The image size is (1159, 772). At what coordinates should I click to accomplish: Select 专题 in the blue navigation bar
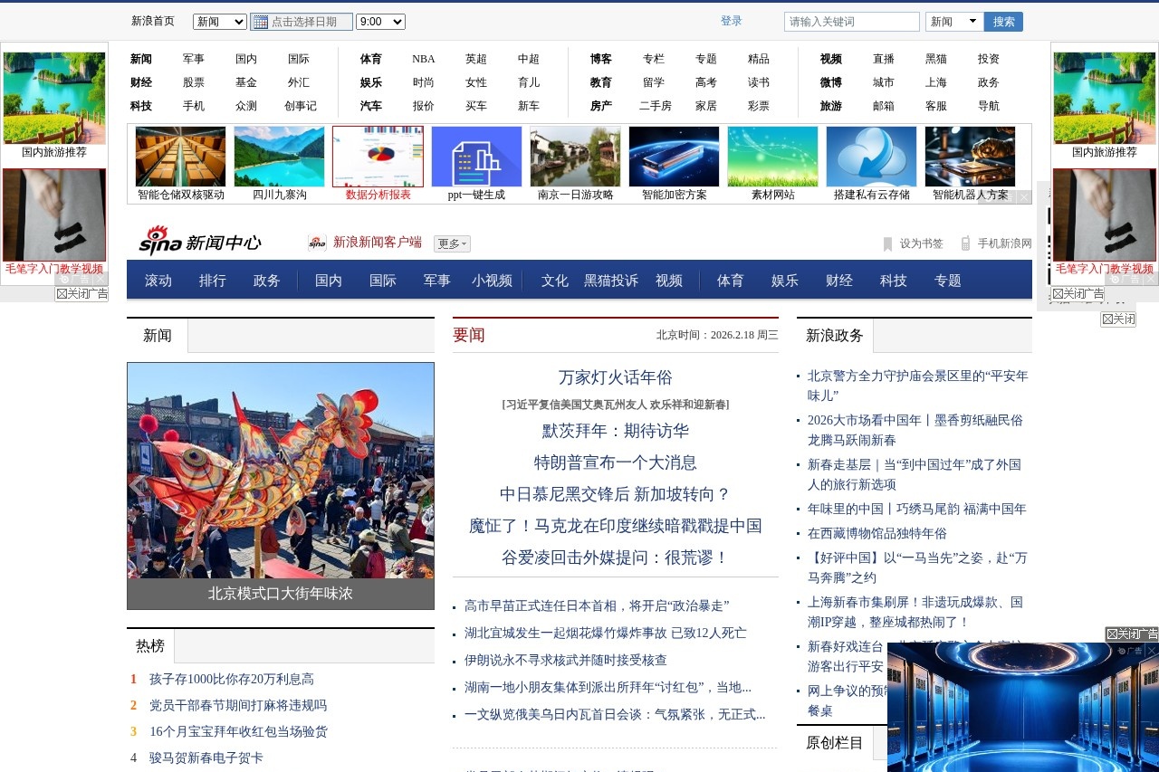pos(948,281)
